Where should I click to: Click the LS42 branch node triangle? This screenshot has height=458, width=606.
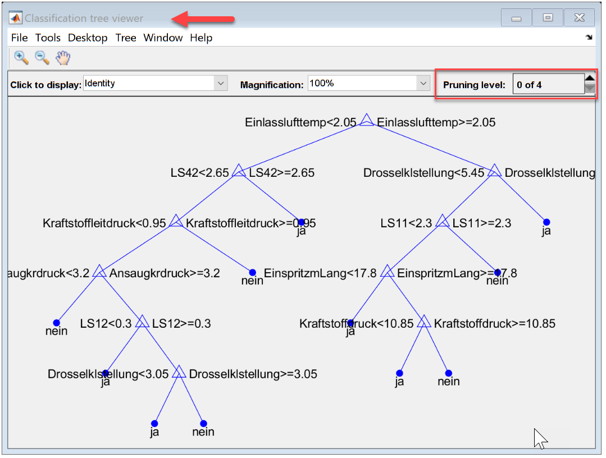tap(239, 171)
